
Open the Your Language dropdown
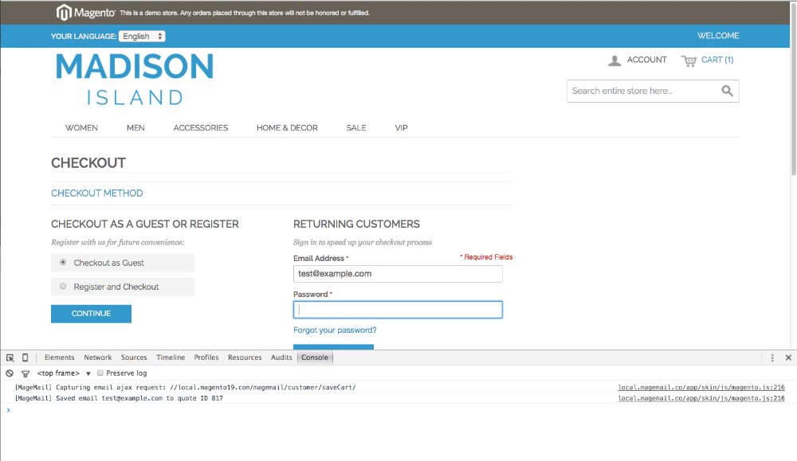[142, 36]
